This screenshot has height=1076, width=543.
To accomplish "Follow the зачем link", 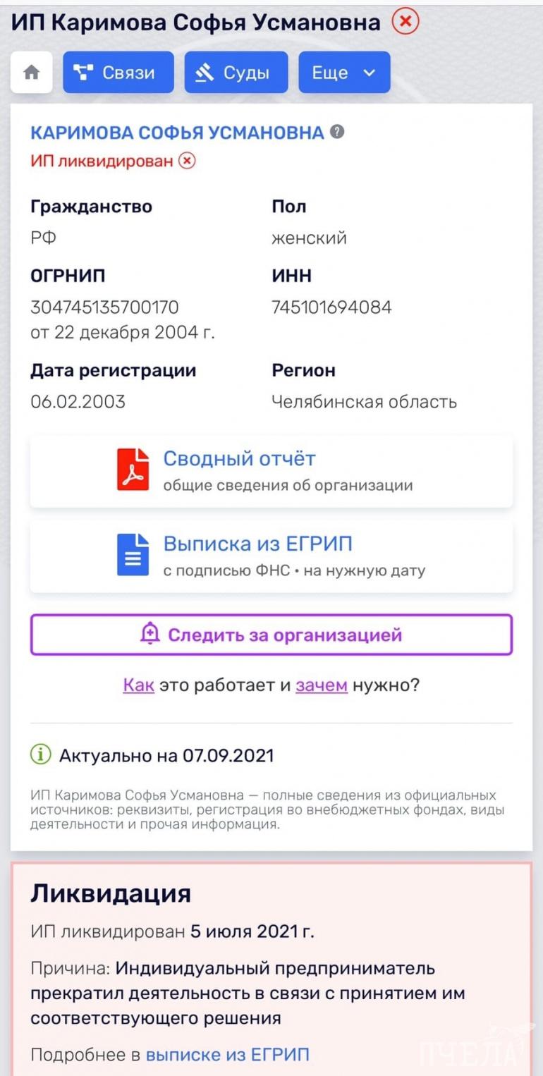I will tap(322, 685).
